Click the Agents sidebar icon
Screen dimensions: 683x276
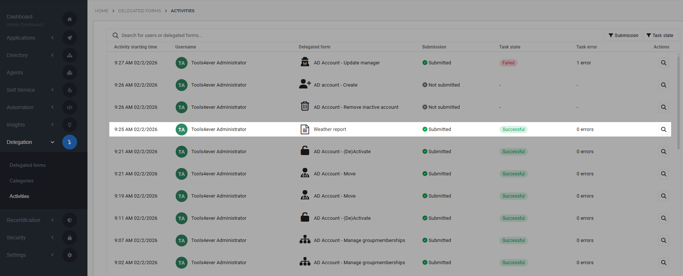(70, 73)
